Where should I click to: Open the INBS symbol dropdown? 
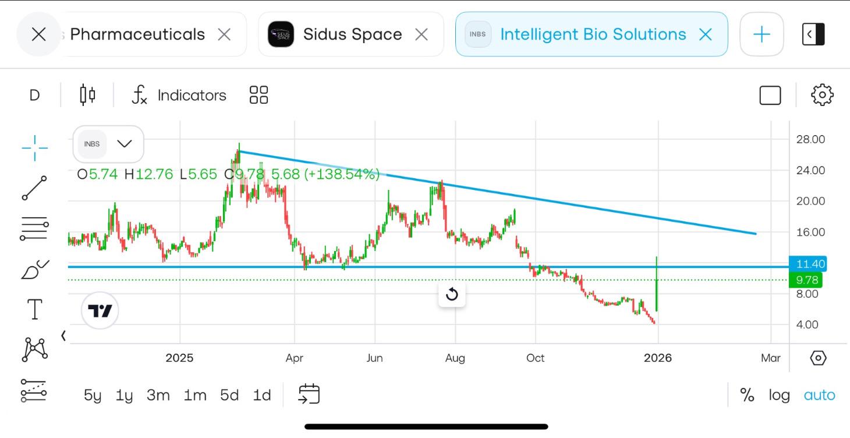pos(125,144)
